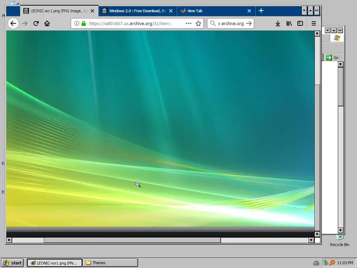The height and width of the screenshot is (268, 357).
Task: Click the network tray icon
Action: tap(326, 263)
